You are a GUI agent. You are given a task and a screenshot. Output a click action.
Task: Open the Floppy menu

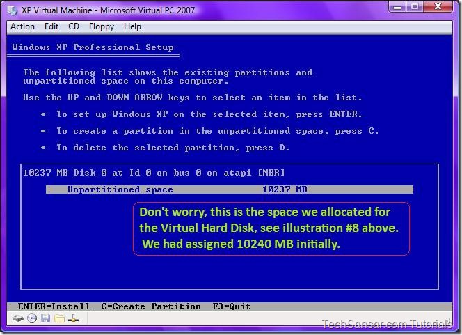click(102, 27)
